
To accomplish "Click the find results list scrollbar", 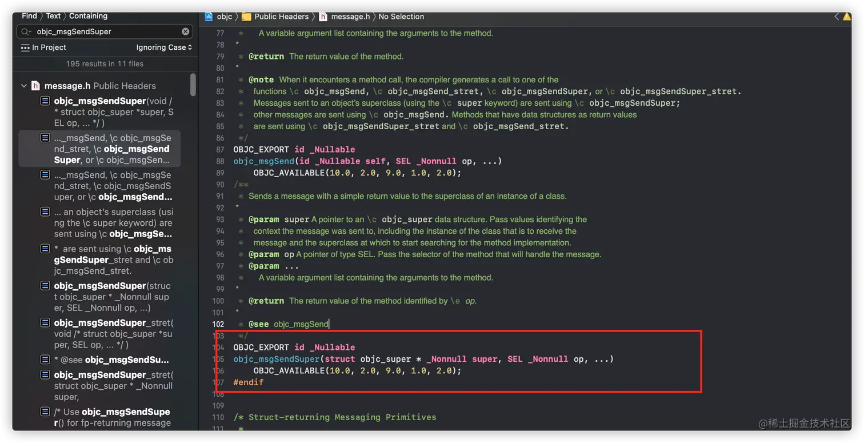I will coord(193,85).
